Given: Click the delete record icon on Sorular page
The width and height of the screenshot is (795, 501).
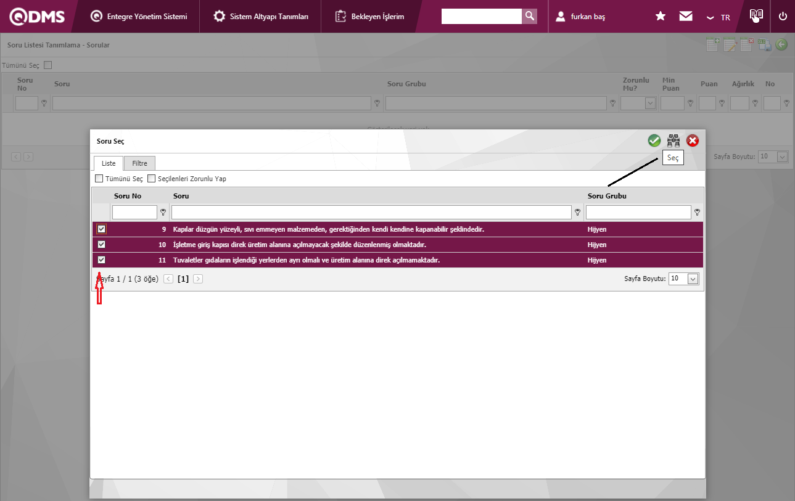Looking at the screenshot, I should pos(747,44).
